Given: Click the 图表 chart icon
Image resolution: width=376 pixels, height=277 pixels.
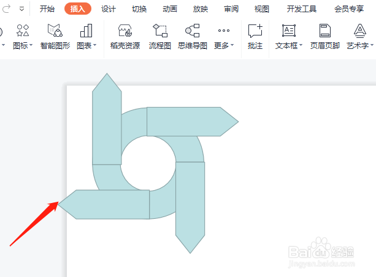Looking at the screenshot, I should click(x=86, y=31).
